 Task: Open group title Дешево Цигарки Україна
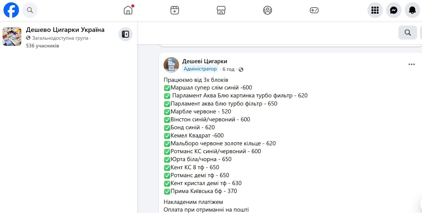pyautogui.click(x=65, y=30)
